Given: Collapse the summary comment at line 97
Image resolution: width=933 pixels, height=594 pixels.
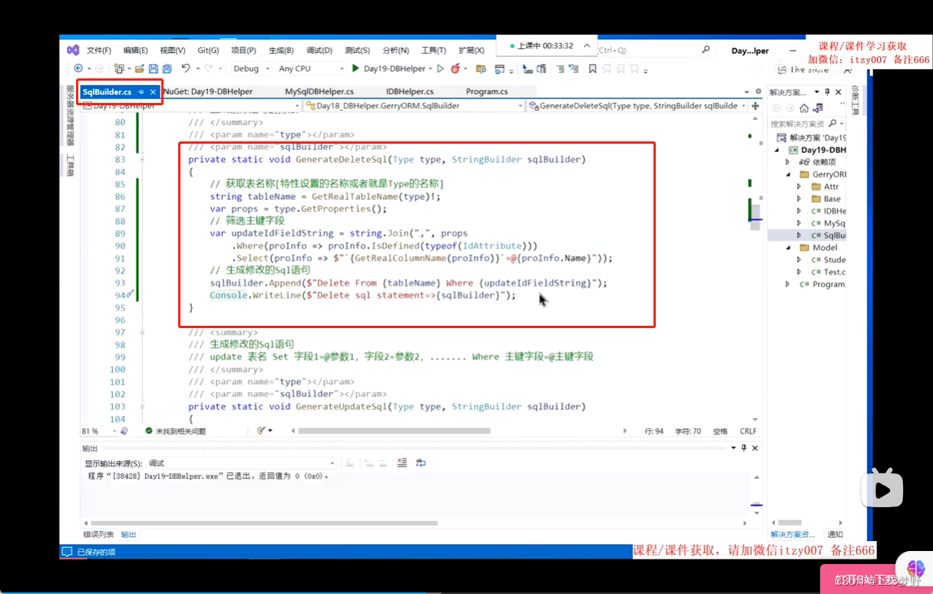Looking at the screenshot, I should [x=142, y=332].
